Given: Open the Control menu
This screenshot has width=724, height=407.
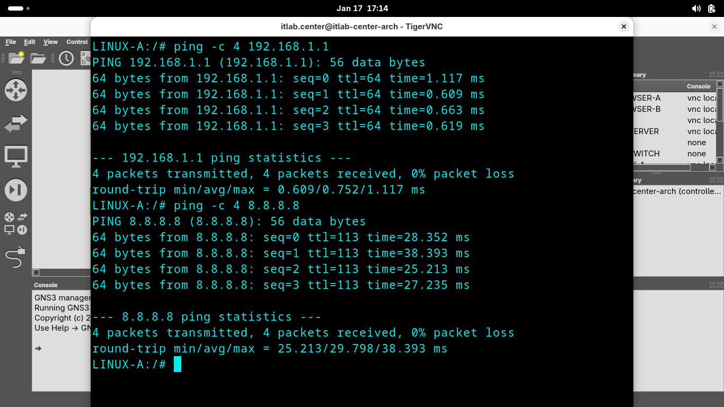Looking at the screenshot, I should 77,42.
